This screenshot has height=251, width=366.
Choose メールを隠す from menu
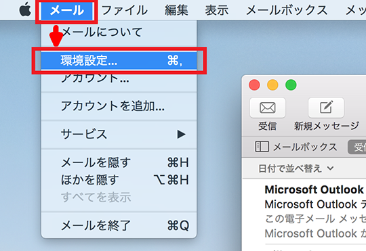[119, 162]
